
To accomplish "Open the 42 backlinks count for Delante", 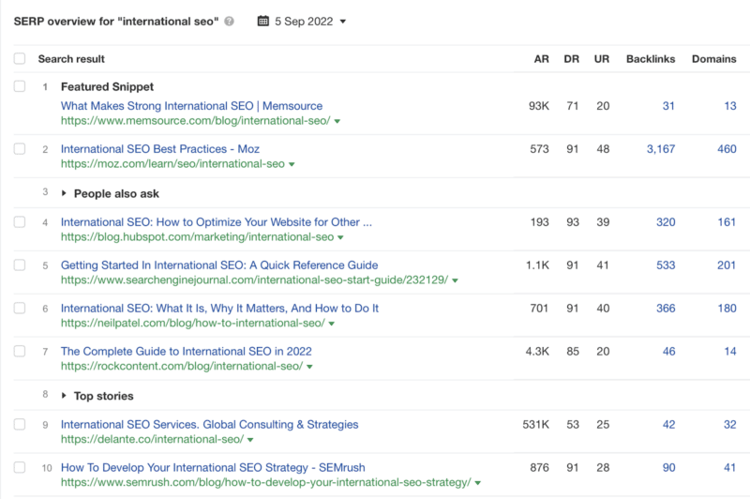I will (x=668, y=424).
